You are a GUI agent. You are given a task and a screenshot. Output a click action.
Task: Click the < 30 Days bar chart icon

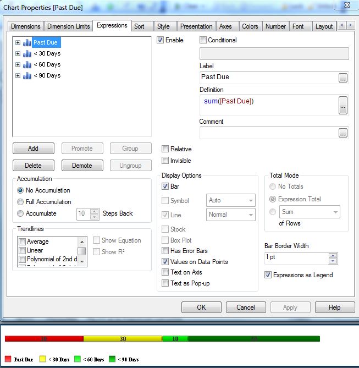pos(27,53)
